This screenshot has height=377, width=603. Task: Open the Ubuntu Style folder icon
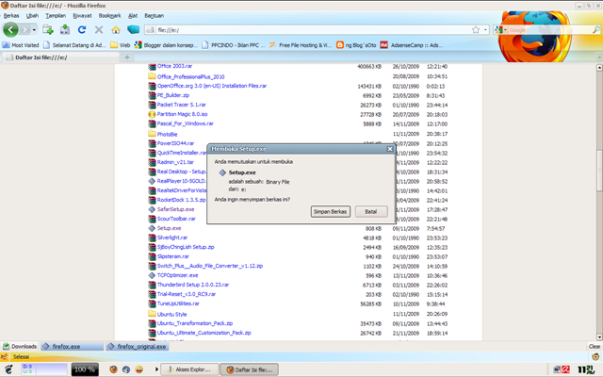[152, 314]
